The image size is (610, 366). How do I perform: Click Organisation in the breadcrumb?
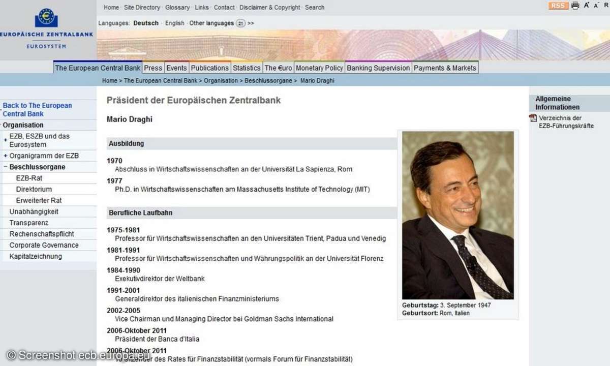221,81
